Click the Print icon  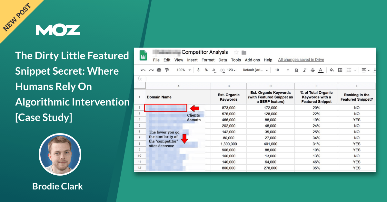pos(159,70)
